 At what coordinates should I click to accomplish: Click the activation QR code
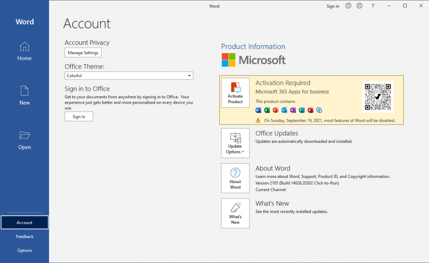tap(378, 96)
